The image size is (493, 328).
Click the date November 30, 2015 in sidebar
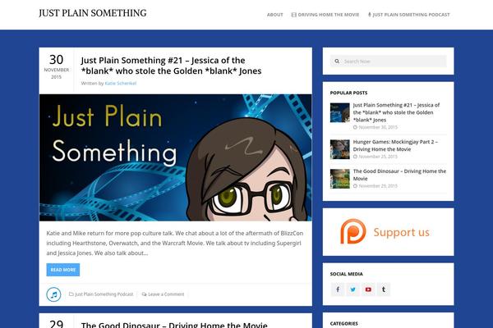pos(378,127)
